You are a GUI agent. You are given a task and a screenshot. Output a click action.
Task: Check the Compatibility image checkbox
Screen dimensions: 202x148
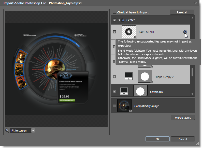[114, 106]
